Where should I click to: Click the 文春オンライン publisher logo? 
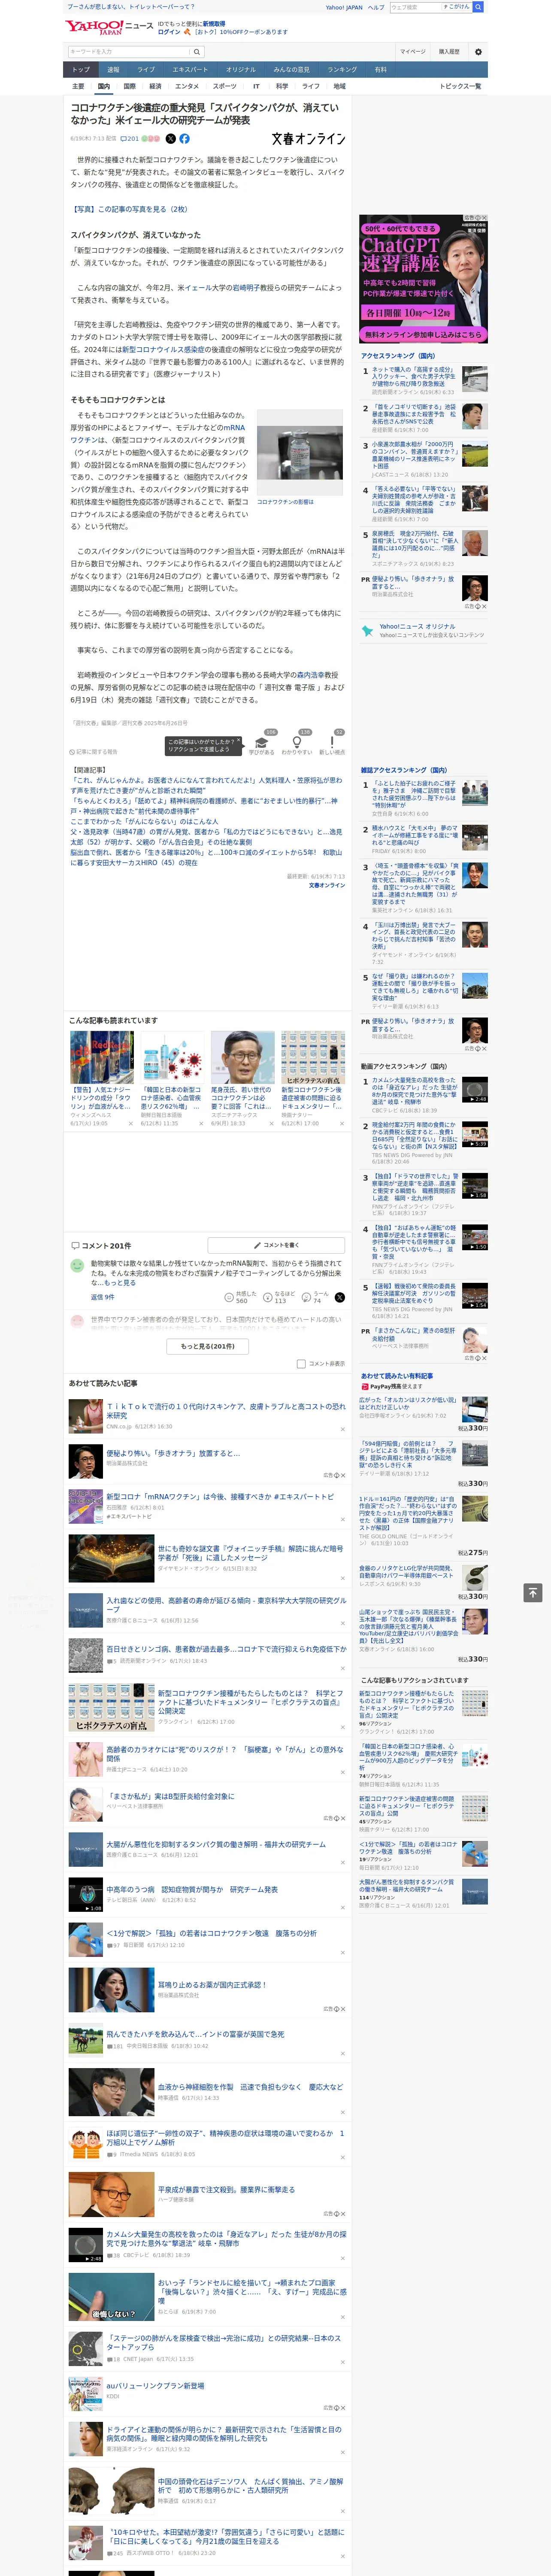click(308, 139)
